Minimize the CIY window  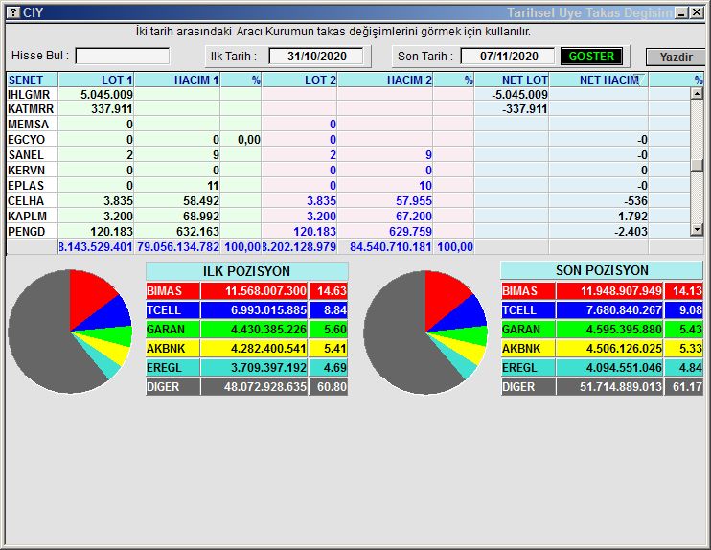pos(681,12)
